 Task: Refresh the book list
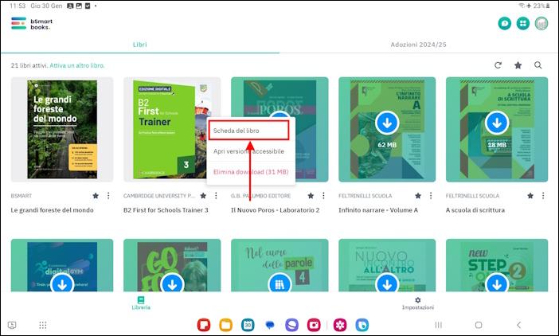[498, 65]
